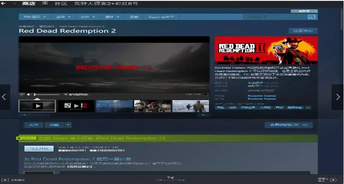The image size is (344, 184).
Task: Expand the 软件 store menu
Action: pos(88,17)
